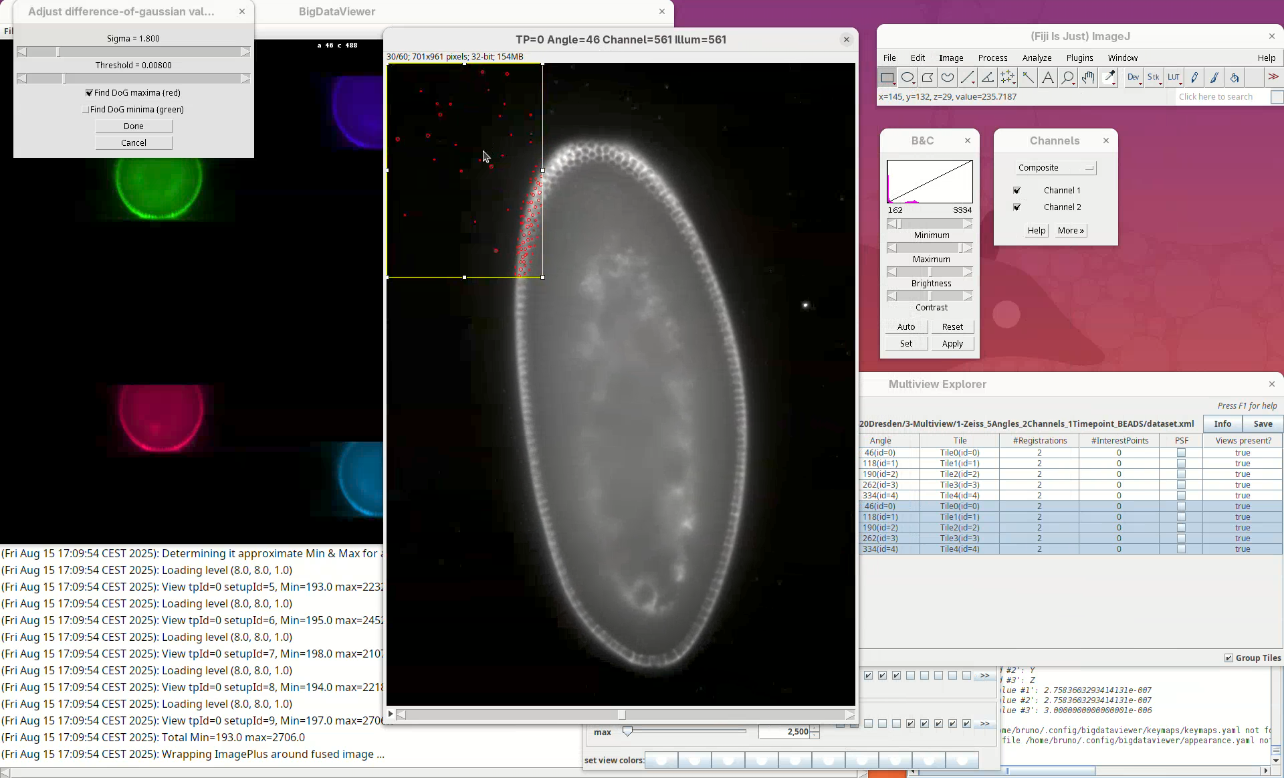Open the Composite mode dropdown

click(x=1055, y=168)
